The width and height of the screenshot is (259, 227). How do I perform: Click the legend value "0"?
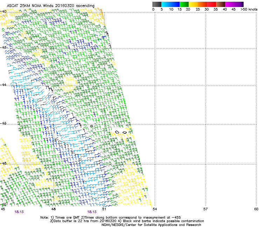(153, 9)
